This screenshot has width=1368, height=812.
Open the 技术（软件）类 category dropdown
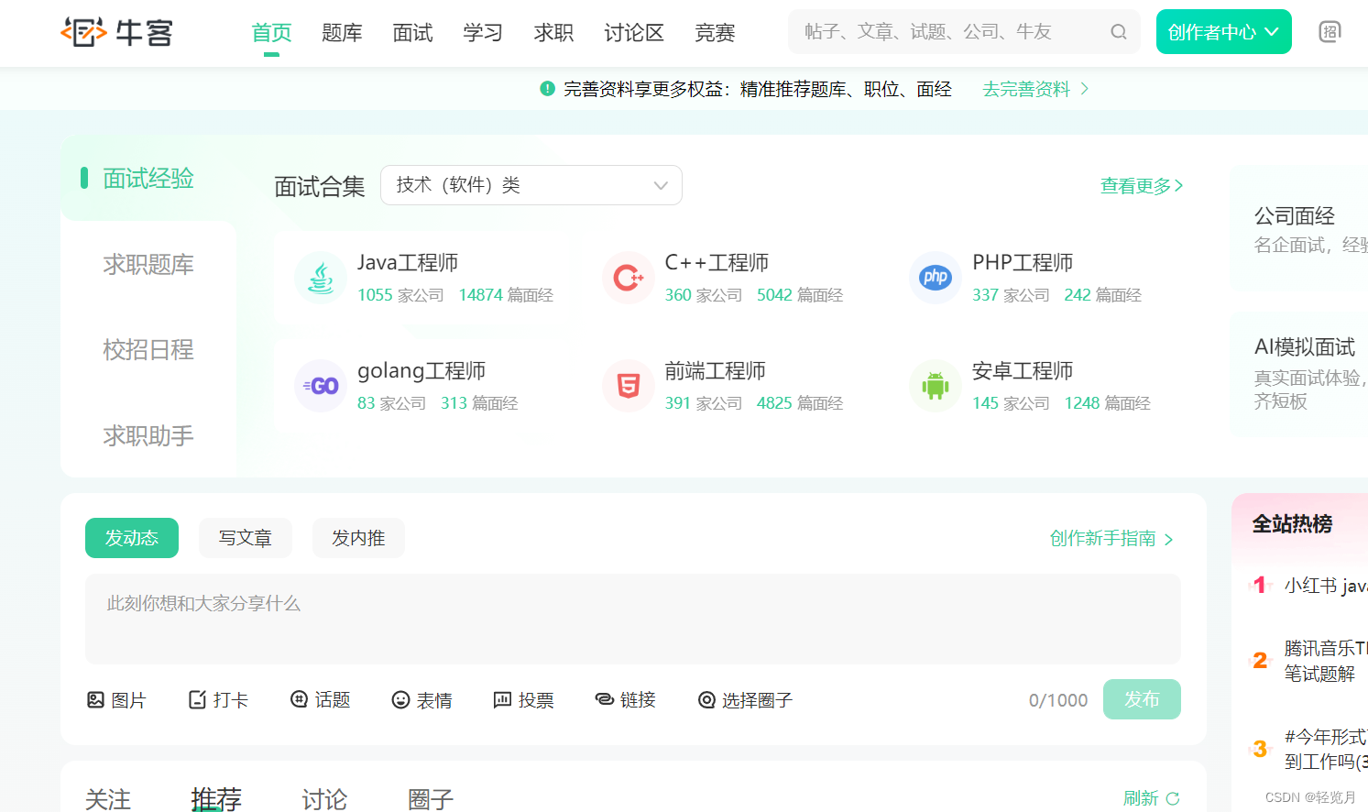(x=531, y=185)
